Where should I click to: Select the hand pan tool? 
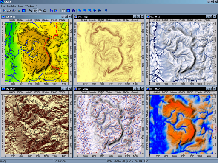click(40, 11)
